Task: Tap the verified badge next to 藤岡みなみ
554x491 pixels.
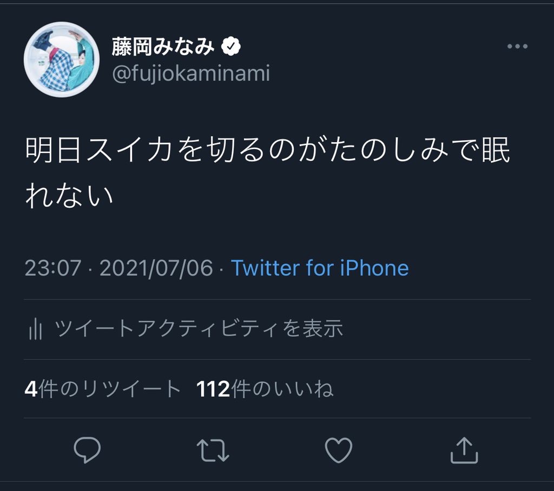Action: (232, 48)
